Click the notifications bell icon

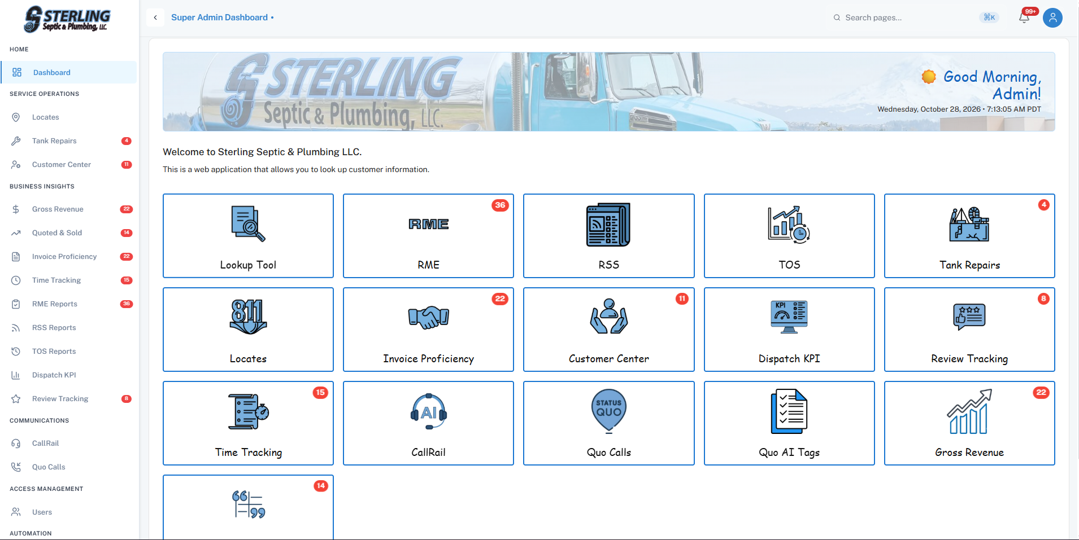(1024, 17)
